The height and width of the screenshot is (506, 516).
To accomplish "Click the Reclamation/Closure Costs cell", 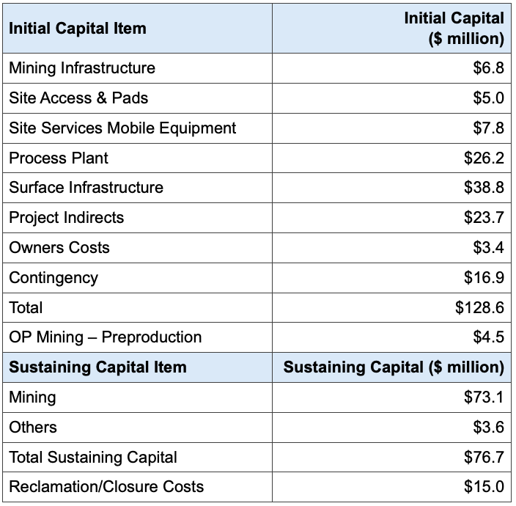I will click(x=106, y=487).
